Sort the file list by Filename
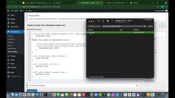The width and height of the screenshot is (175, 98). (x=91, y=30)
